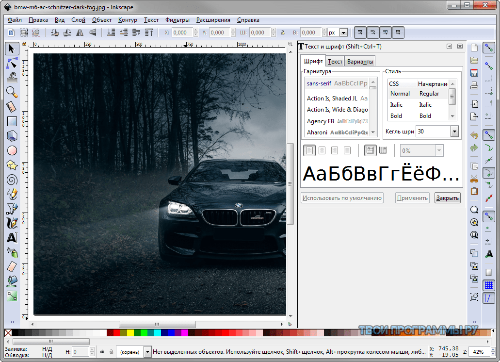
Task: Select the Node editing tool
Action: [12, 64]
